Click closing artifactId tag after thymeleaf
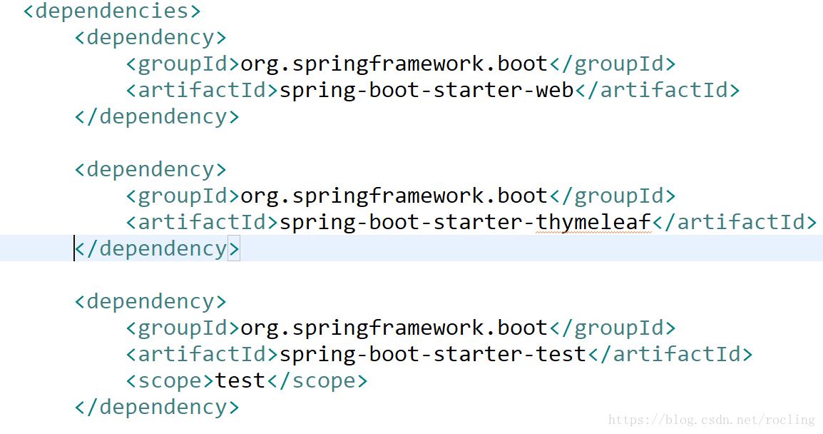823x434 pixels. [734, 222]
